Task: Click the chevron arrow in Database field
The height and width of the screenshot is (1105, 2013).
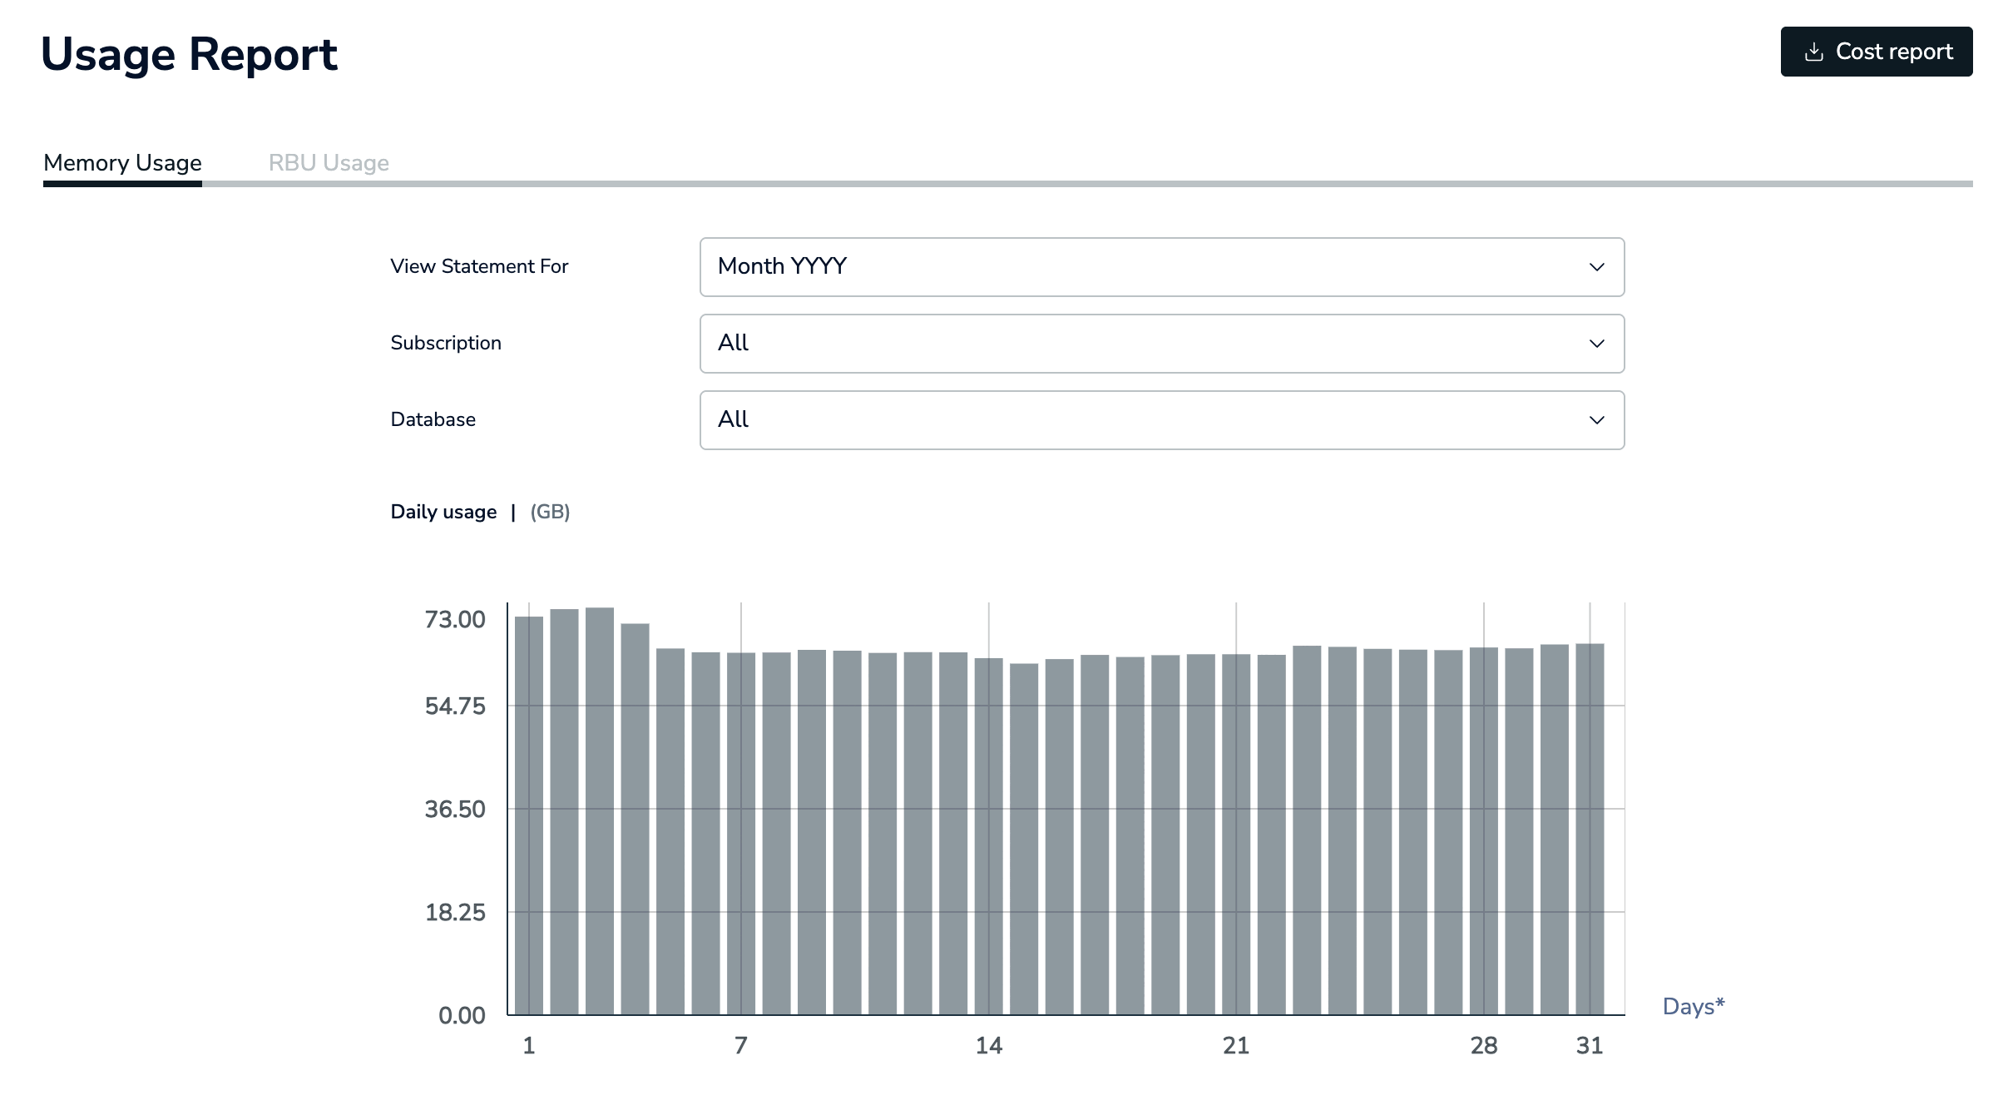Action: point(1596,420)
